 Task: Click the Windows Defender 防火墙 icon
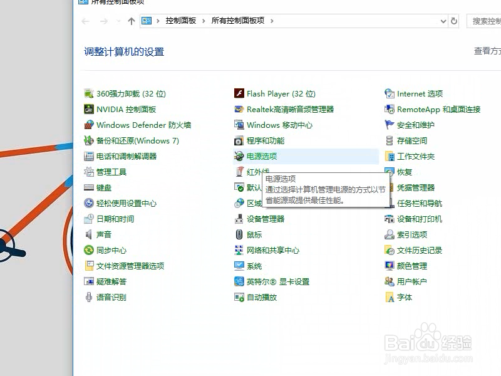88,125
